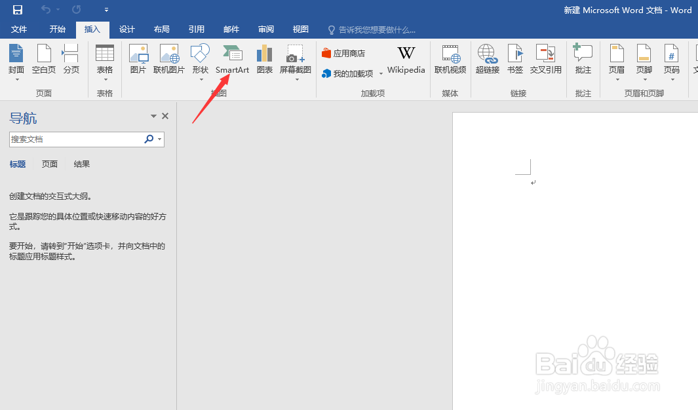Screen dimensions: 698x410
Task: Insert a footer with 页脚
Action: tap(644, 59)
